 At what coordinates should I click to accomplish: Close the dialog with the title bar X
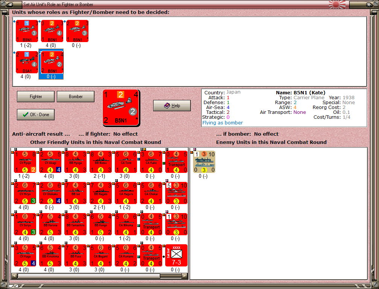click(x=369, y=5)
